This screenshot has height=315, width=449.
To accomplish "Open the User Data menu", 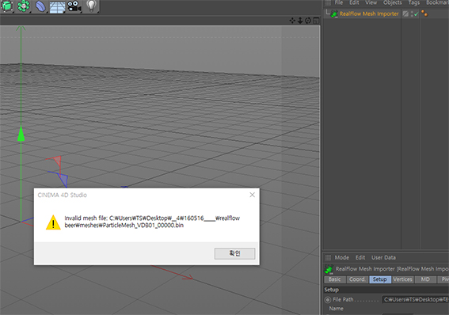I will (x=383, y=257).
